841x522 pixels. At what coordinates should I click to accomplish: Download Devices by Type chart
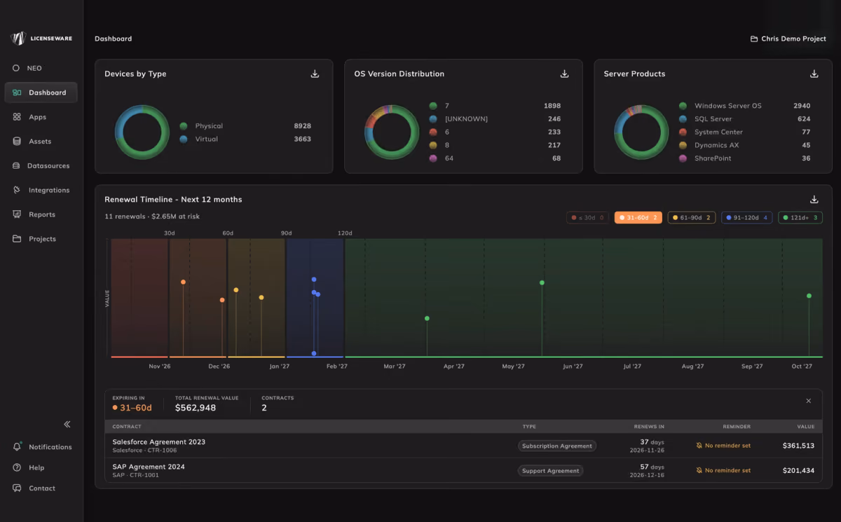(x=315, y=74)
